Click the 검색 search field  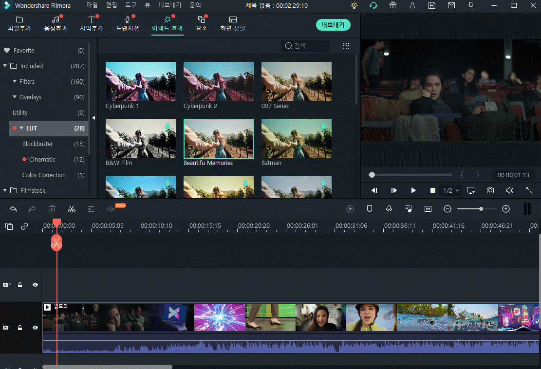tap(305, 46)
